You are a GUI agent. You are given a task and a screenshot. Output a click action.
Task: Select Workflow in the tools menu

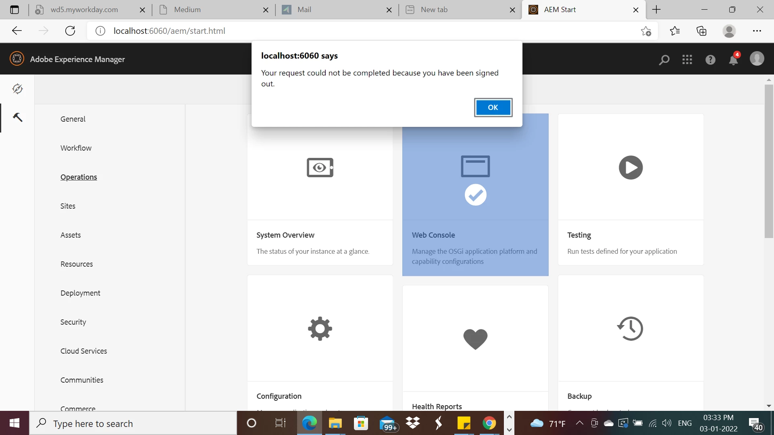(76, 148)
